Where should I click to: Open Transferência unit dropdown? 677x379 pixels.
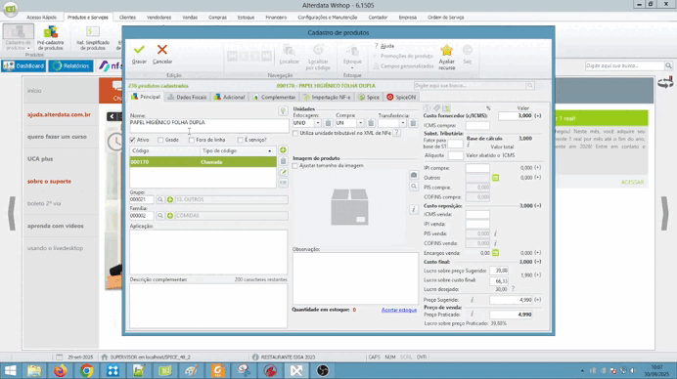pos(403,123)
